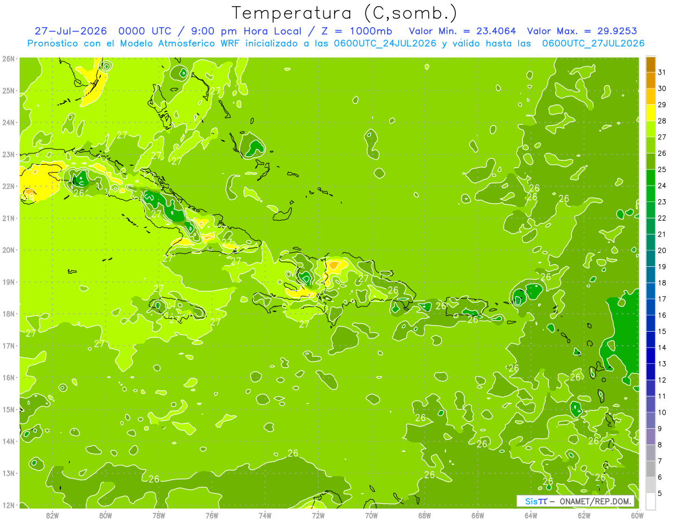Click the "24N" latitude axis label
Screen dimensions: 677x523
8,122
